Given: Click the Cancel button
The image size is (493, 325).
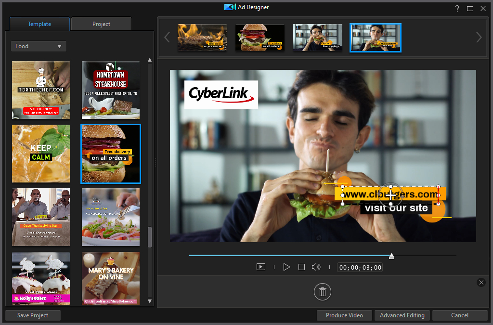Looking at the screenshot, I should pos(460,315).
